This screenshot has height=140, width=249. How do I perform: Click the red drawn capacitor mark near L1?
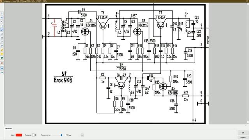coord(54,28)
